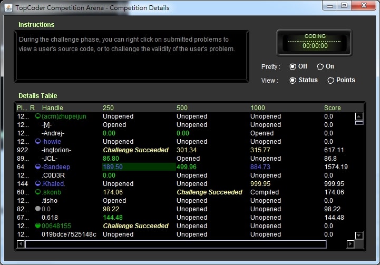Viewport: 380px width, 265px height.
Task: Click the Java icon in the title bar
Action: point(8,8)
